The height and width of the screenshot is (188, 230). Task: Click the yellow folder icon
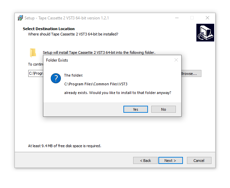[33, 53]
